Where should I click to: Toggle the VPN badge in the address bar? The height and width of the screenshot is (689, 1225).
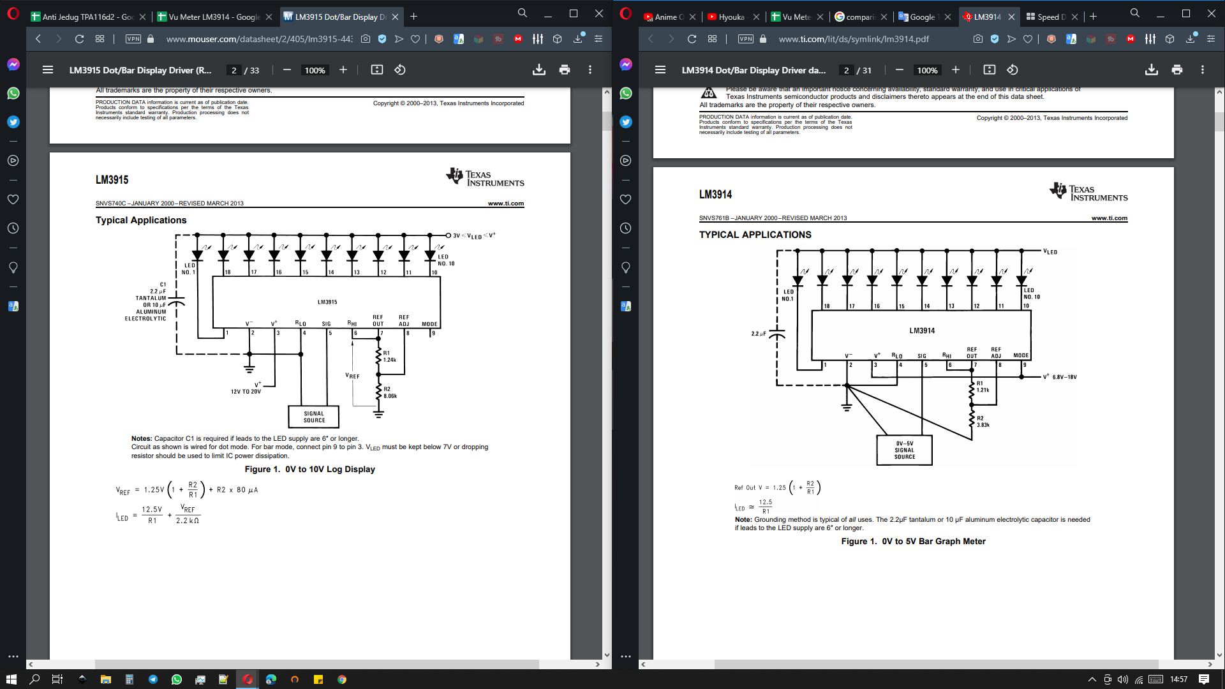pos(132,38)
